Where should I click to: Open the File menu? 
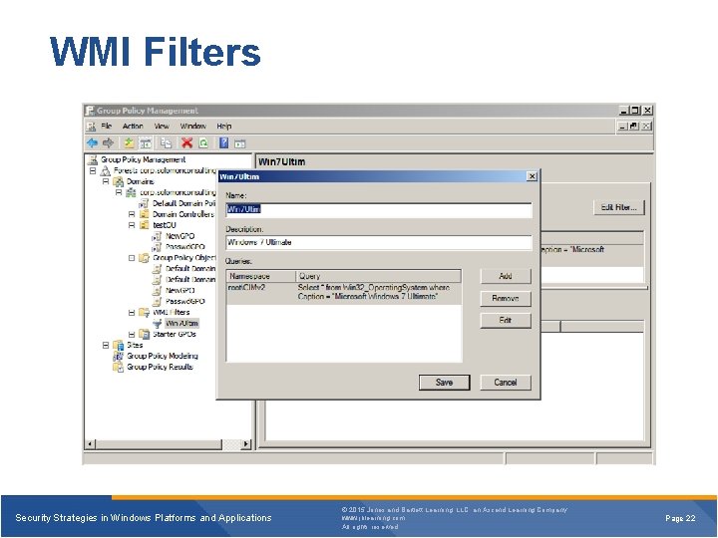(107, 126)
